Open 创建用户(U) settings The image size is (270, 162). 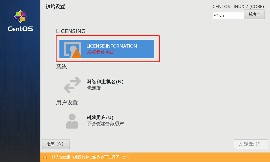[x=95, y=121]
